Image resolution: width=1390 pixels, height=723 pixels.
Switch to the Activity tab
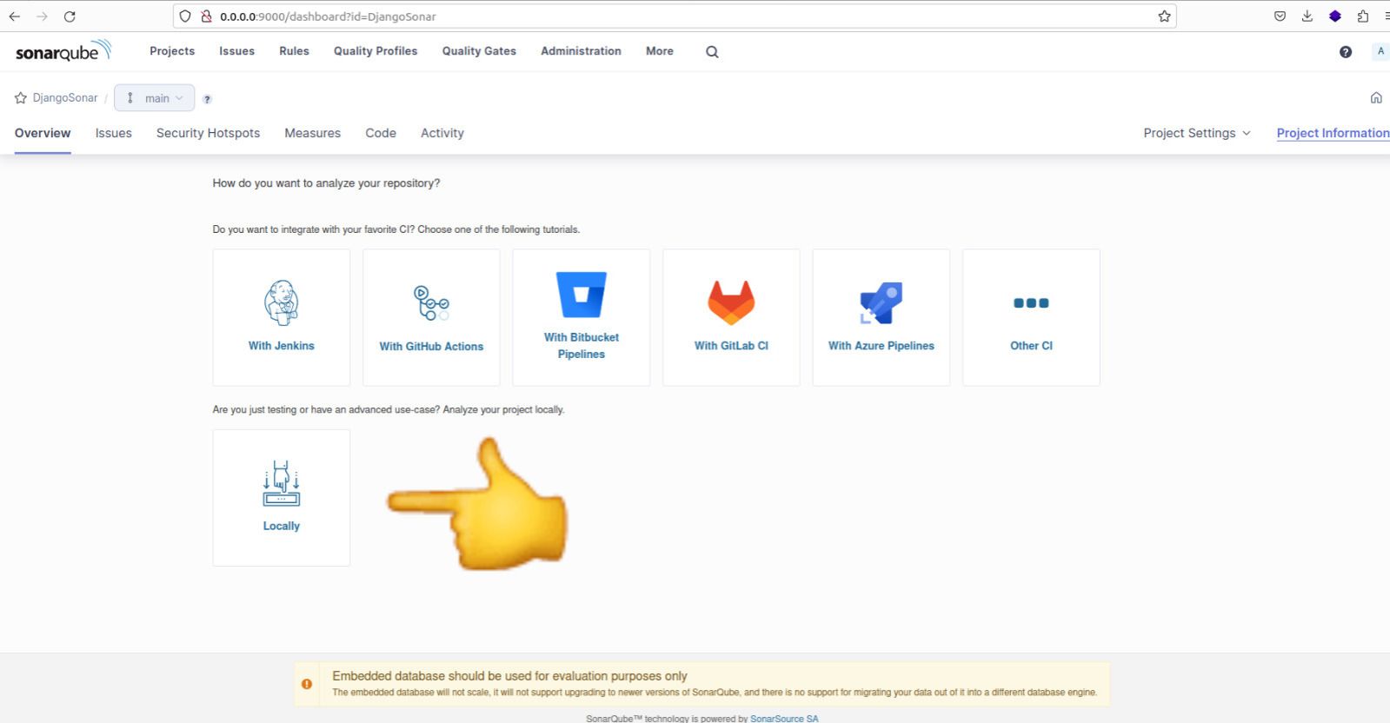point(442,133)
